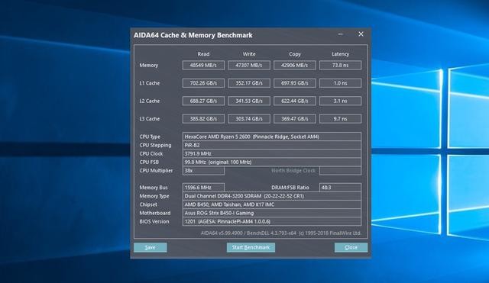This screenshot has height=283, width=489.
Task: Click the L1 Cache row label
Action: tap(150, 83)
